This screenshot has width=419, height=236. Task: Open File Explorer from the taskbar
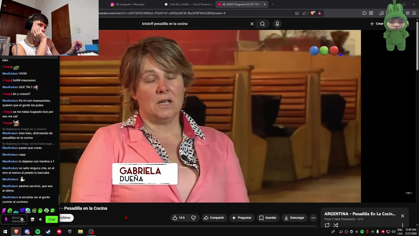81,232
